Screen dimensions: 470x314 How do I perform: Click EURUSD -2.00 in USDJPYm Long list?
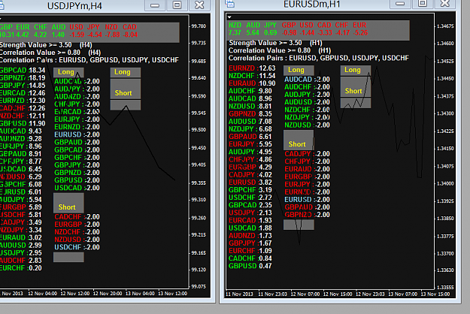77,134
